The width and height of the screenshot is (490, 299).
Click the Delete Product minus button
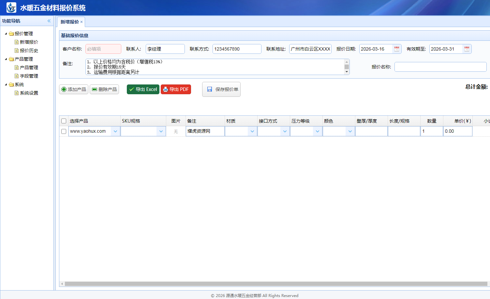click(x=104, y=89)
